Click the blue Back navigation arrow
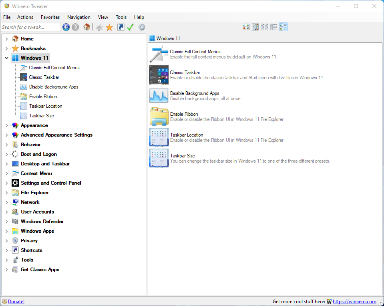 [66, 27]
